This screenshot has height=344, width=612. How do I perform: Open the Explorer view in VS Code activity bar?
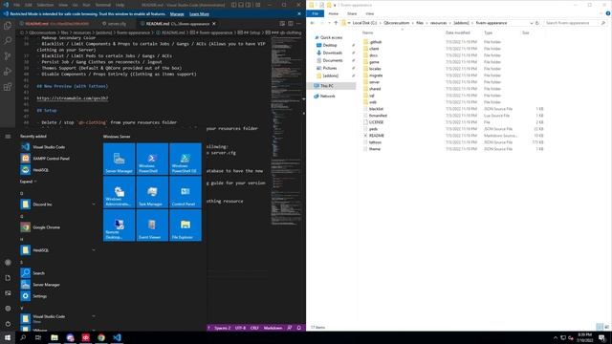coord(8,26)
